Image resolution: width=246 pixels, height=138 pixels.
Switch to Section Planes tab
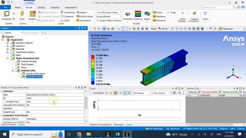8,125
